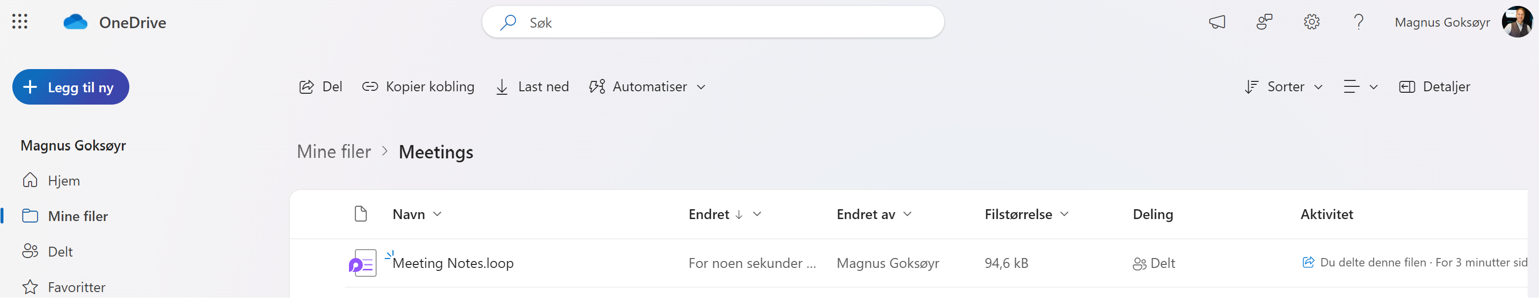The height and width of the screenshot is (298, 1539).
Task: Open the Sorter dropdown menu
Action: 1283,87
